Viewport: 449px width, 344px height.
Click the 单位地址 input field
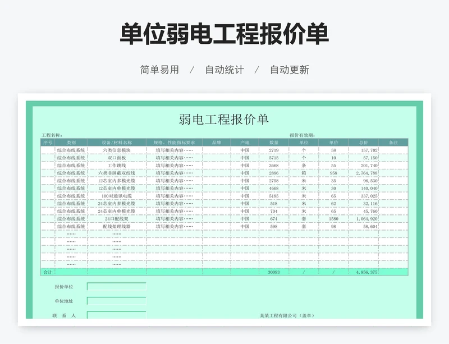117,301
